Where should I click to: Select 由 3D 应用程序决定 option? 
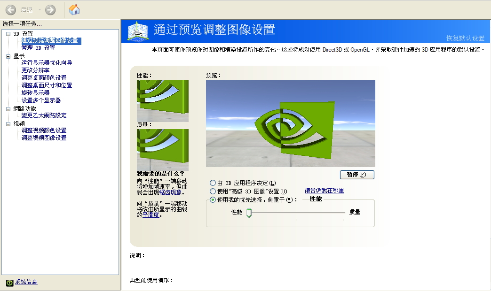pos(213,183)
